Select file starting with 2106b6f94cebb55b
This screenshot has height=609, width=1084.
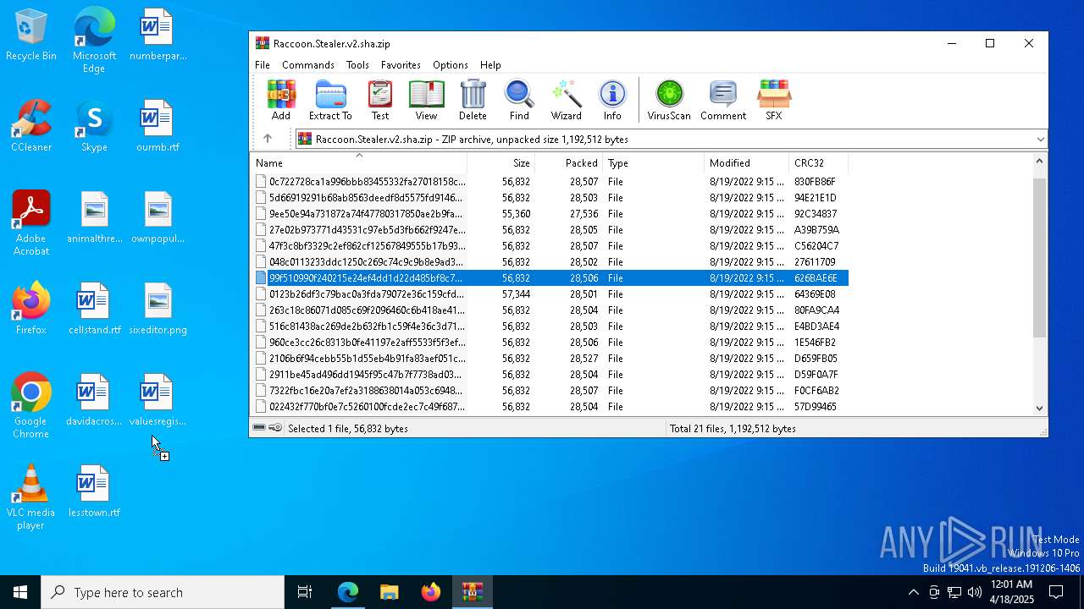[550, 358]
